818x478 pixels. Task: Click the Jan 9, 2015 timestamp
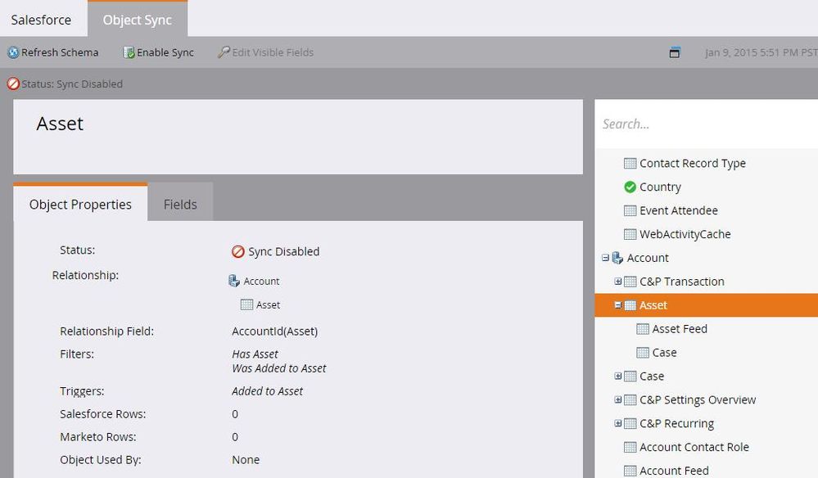(x=762, y=52)
